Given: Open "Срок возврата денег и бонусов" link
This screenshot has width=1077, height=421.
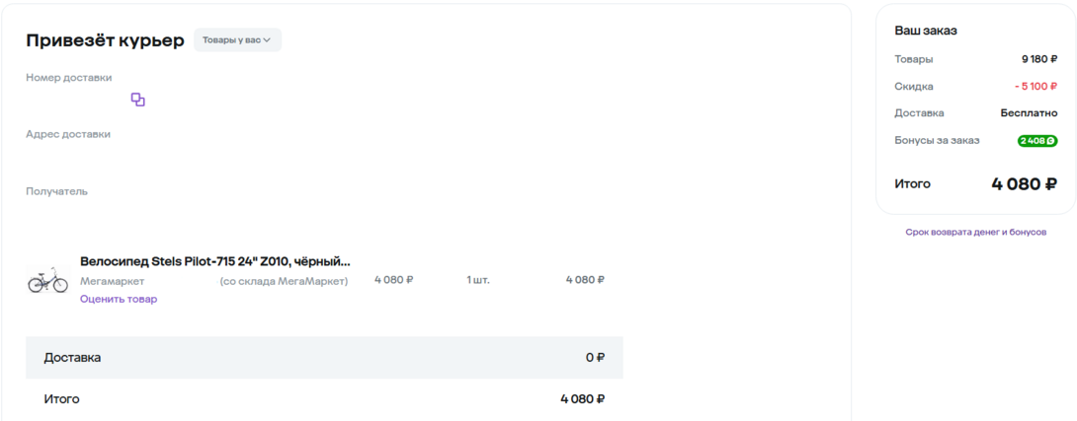Looking at the screenshot, I should click(x=975, y=232).
